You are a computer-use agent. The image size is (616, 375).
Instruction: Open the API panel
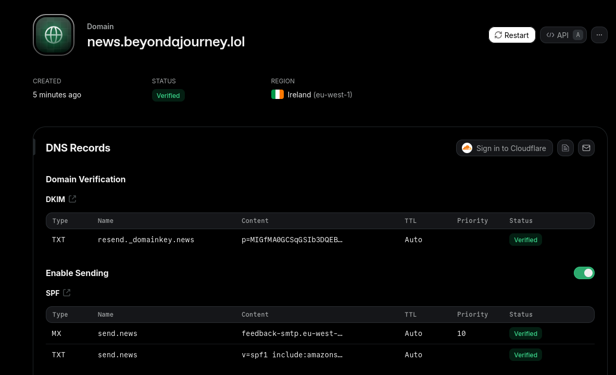pos(563,35)
